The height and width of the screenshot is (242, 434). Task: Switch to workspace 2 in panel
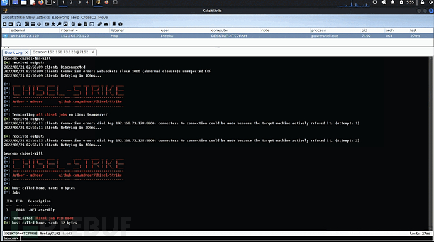point(71,3)
